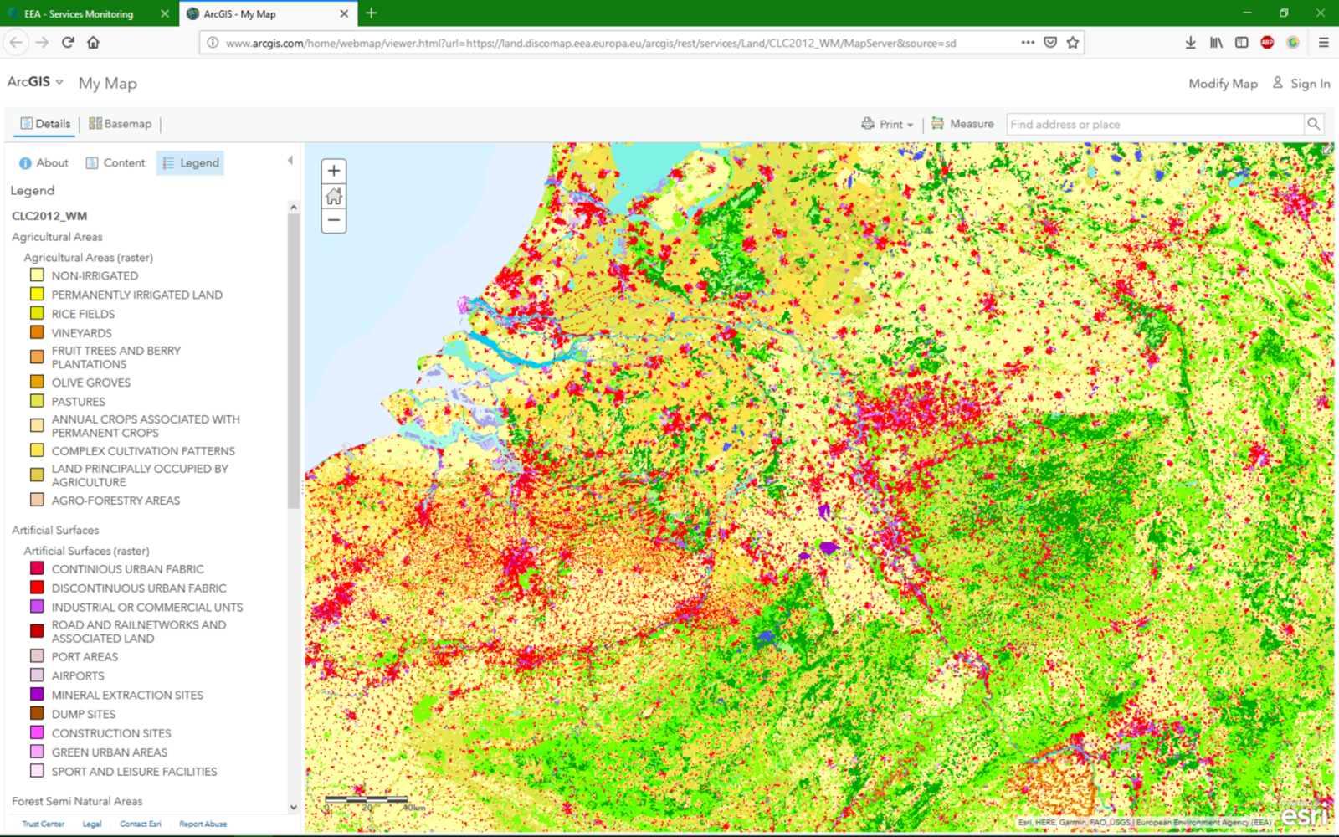
Task: Collapse the side panel with arrow
Action: click(290, 161)
